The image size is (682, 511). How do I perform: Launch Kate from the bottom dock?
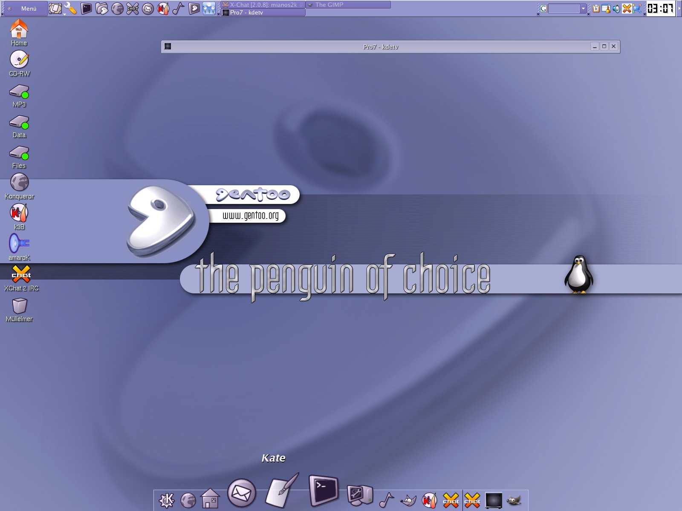point(282,491)
